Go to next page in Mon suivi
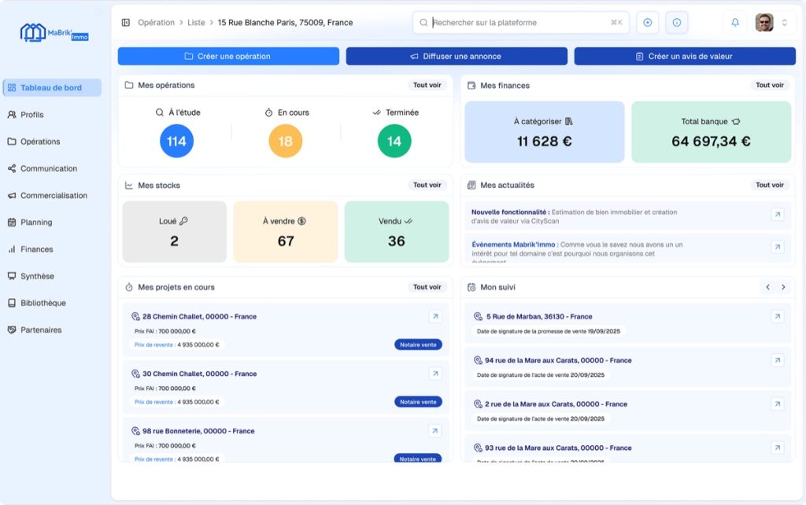 pos(783,287)
